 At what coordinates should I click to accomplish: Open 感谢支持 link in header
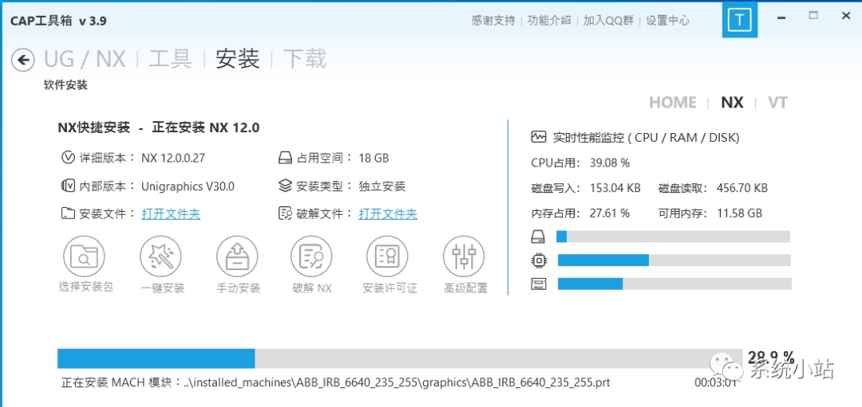[493, 21]
